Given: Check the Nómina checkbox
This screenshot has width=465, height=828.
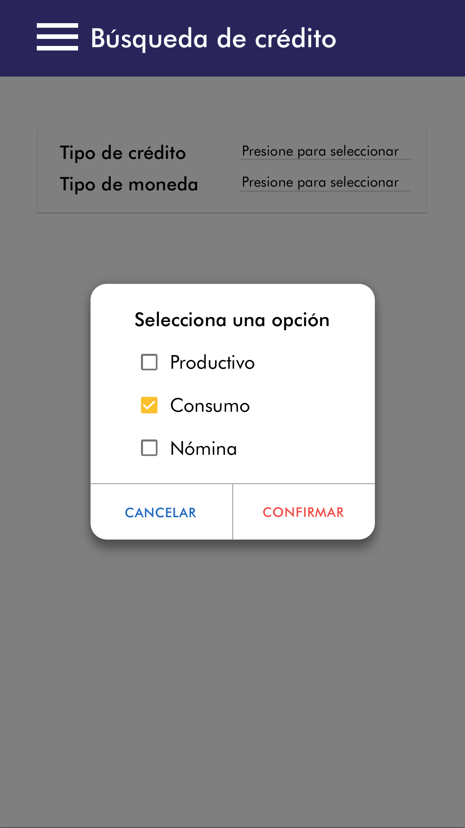Looking at the screenshot, I should 149,448.
